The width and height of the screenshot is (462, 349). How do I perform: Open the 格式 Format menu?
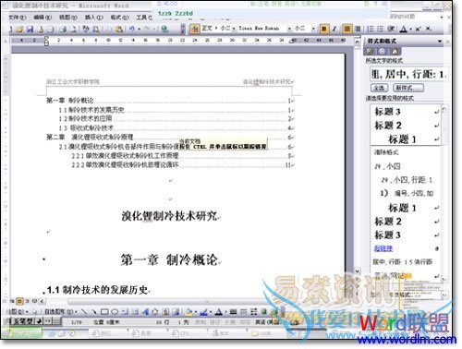pos(120,18)
